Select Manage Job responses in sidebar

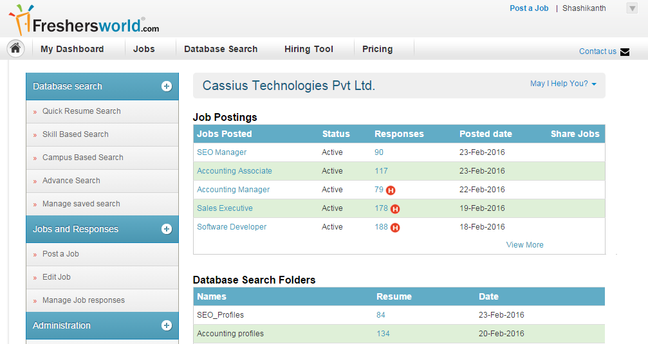[x=83, y=300]
